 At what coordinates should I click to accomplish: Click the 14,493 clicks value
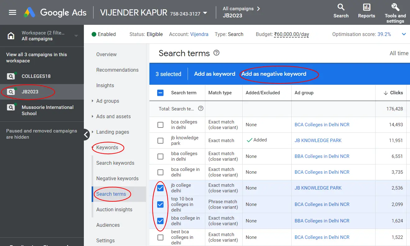396,125
